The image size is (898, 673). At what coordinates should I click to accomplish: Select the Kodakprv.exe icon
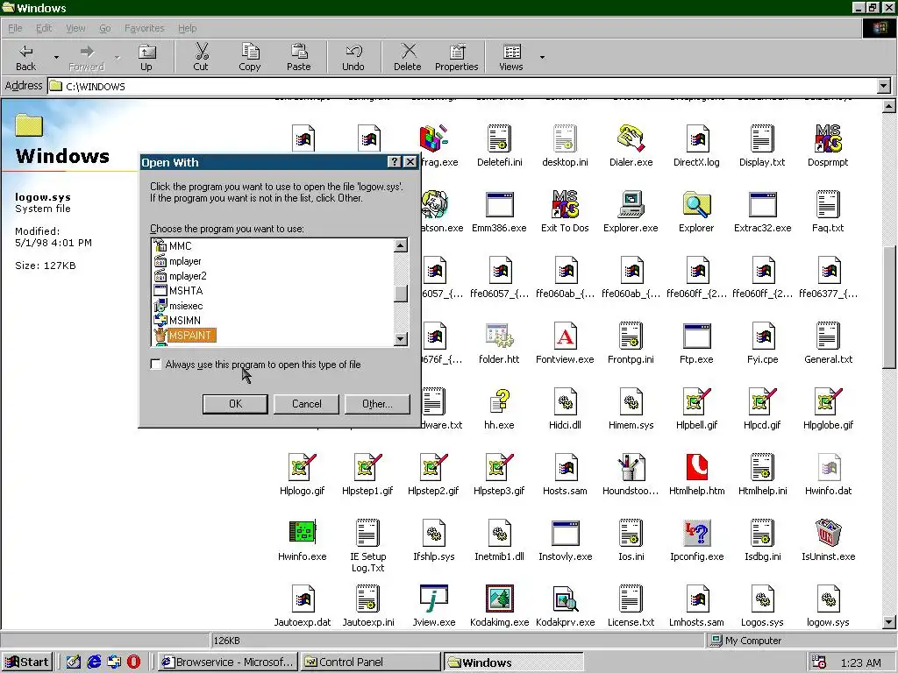click(x=565, y=598)
